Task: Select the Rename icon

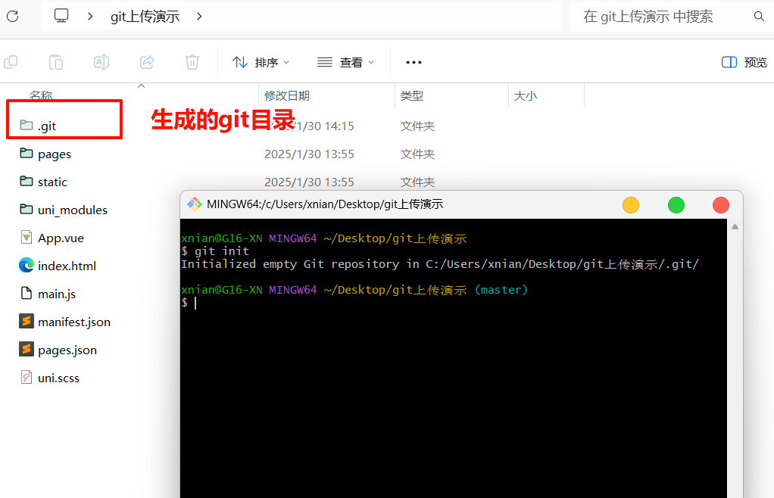Action: click(101, 62)
